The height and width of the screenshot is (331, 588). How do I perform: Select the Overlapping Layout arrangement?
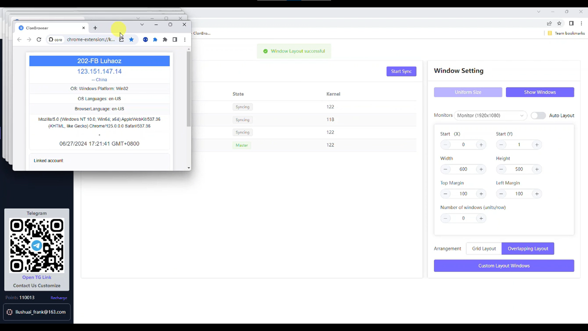[x=528, y=249]
